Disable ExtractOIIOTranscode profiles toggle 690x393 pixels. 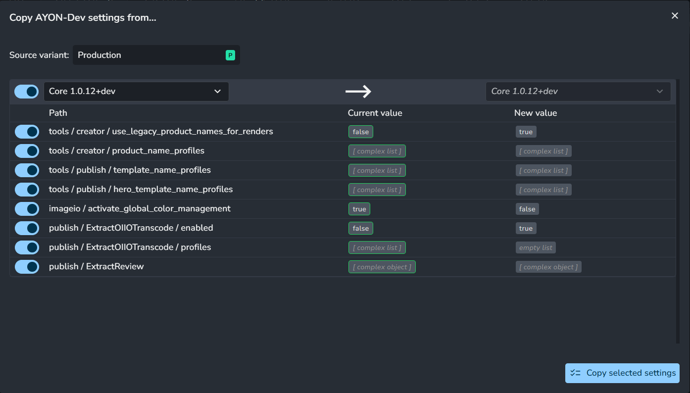27,247
